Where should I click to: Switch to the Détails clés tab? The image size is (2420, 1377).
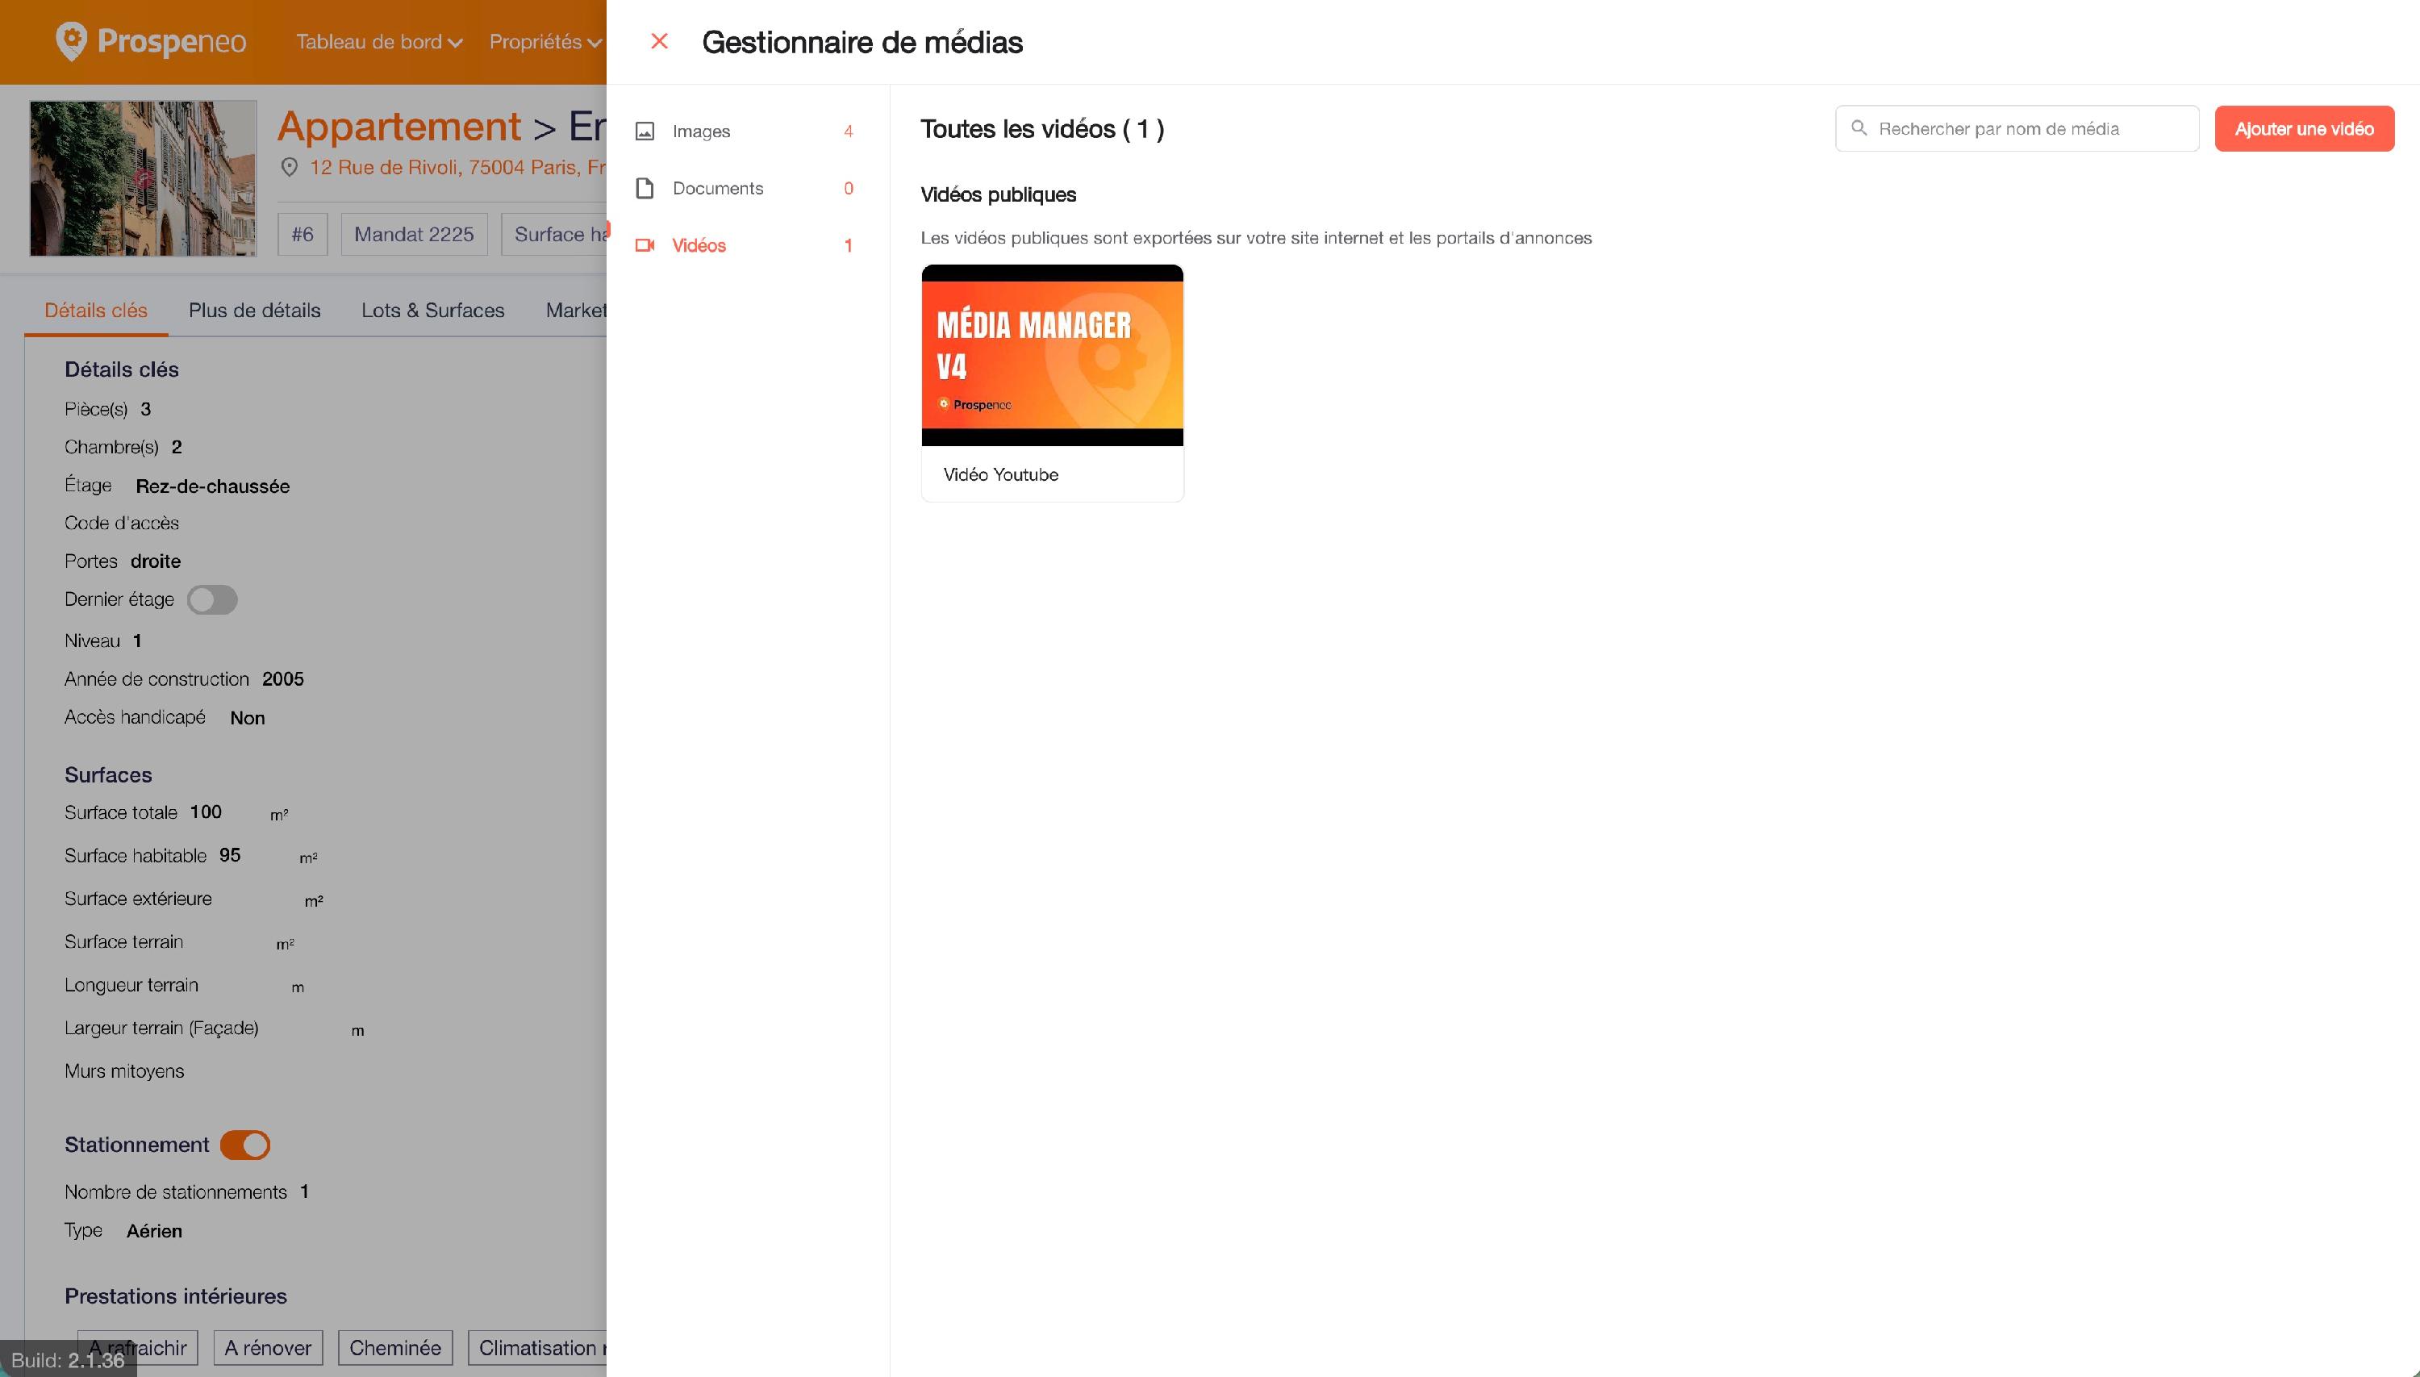coord(95,311)
